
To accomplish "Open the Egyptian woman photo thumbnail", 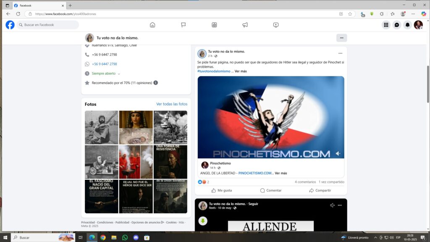I will click(136, 128).
